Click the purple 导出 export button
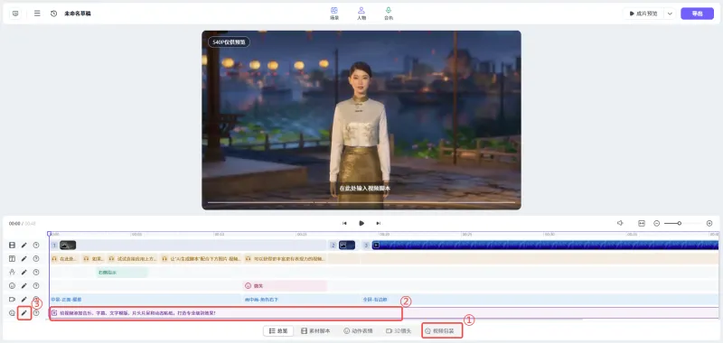This screenshot has width=723, height=343. [x=697, y=14]
